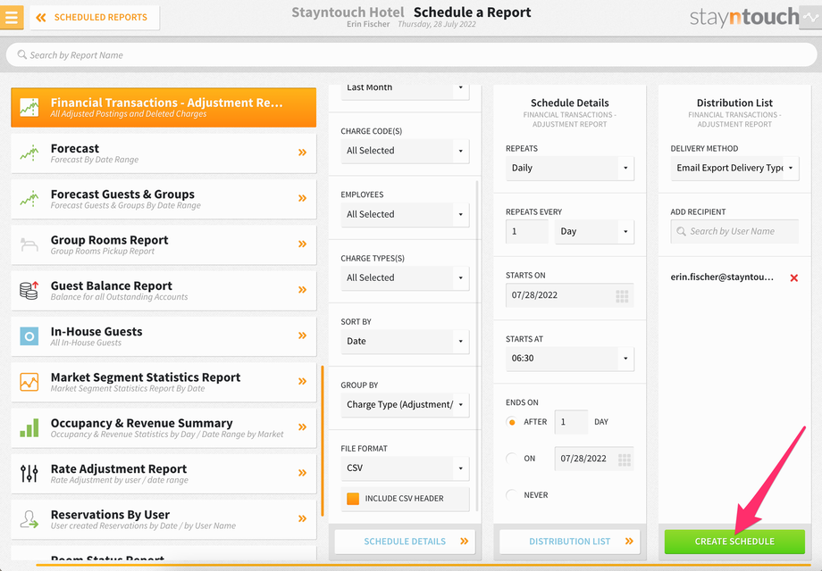Open the Employees dropdown
The height and width of the screenshot is (571, 822).
pos(405,214)
